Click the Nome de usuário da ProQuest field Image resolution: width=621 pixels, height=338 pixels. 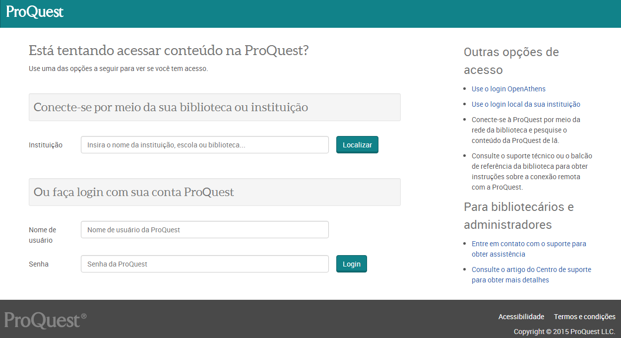point(204,229)
